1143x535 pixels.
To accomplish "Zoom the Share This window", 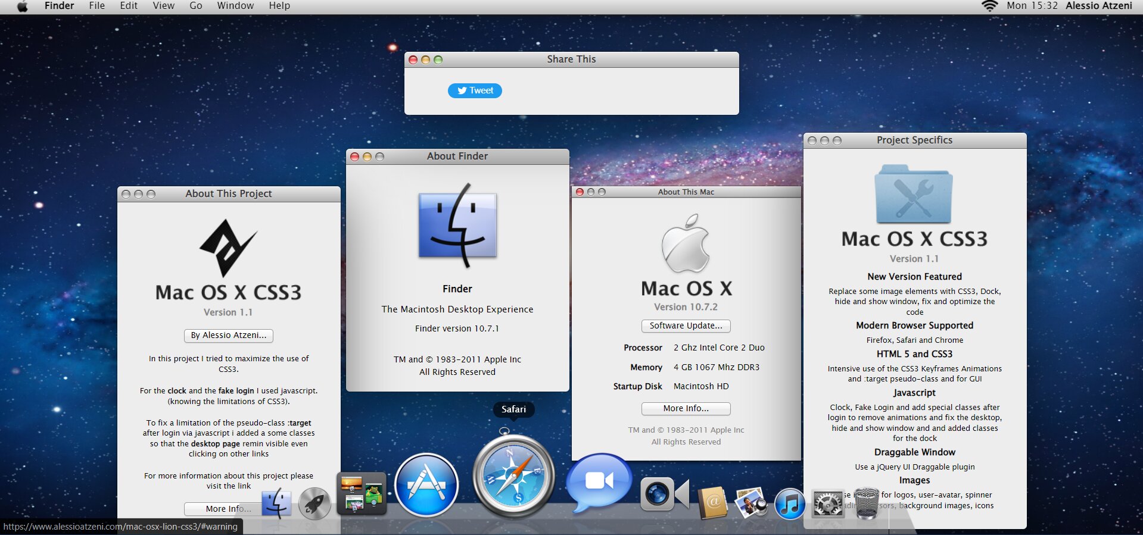I will pyautogui.click(x=438, y=60).
